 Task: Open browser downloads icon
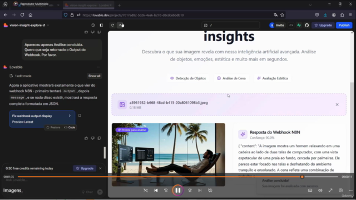pyautogui.click(x=325, y=15)
